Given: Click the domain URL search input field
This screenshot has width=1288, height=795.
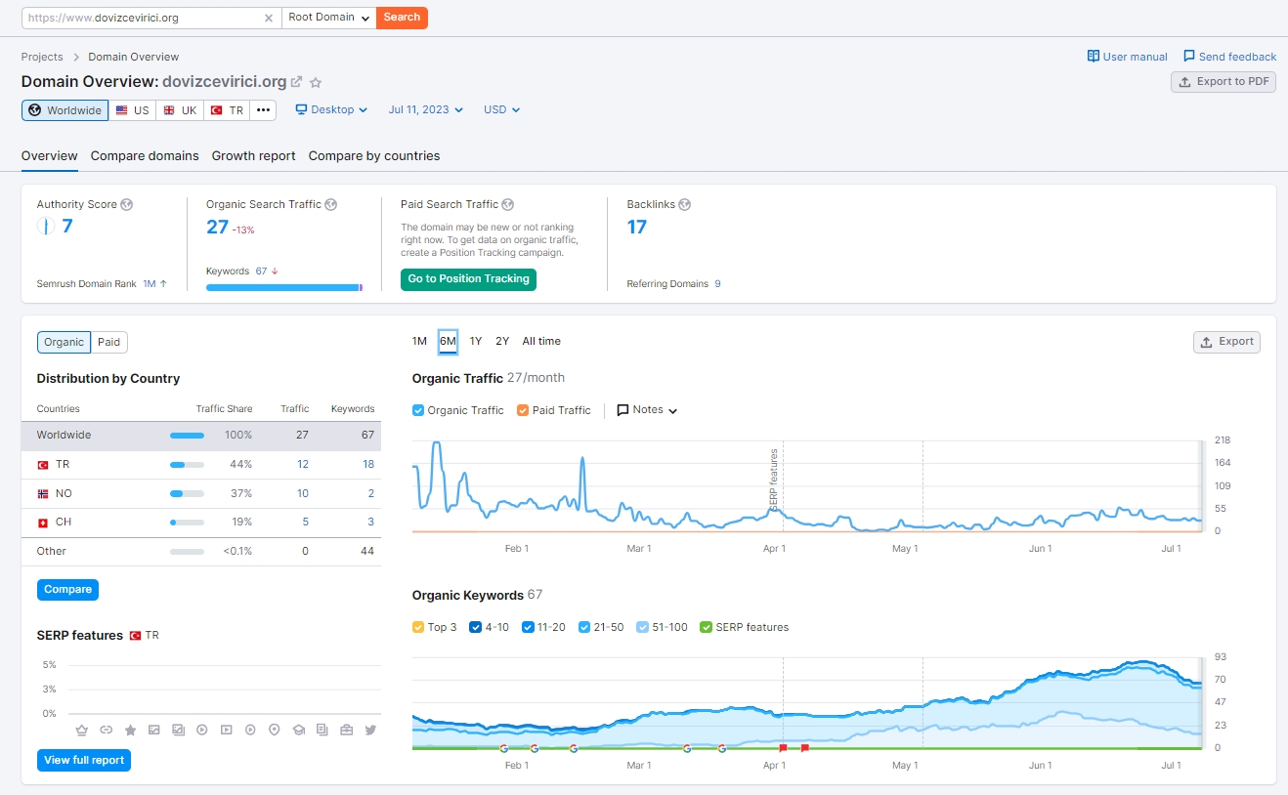Looking at the screenshot, I should (x=143, y=18).
